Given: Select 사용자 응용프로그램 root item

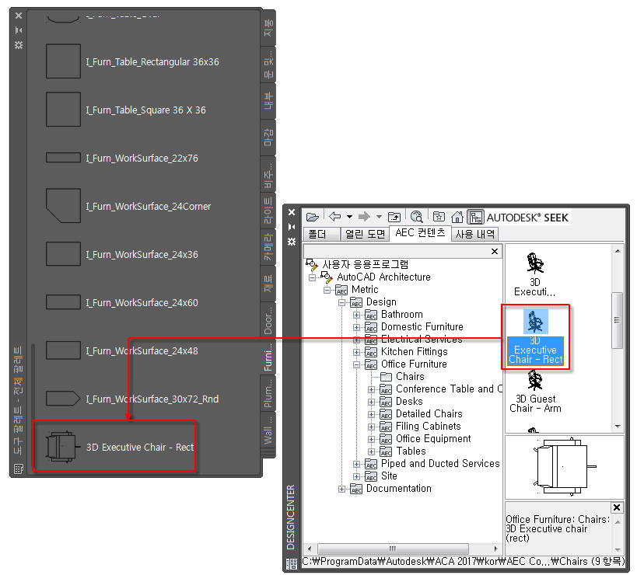Looking at the screenshot, I should pyautogui.click(x=365, y=264).
